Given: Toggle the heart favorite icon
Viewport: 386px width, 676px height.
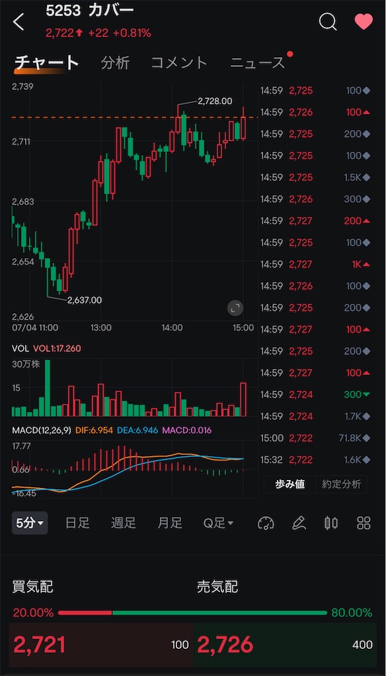Looking at the screenshot, I should click(364, 22).
